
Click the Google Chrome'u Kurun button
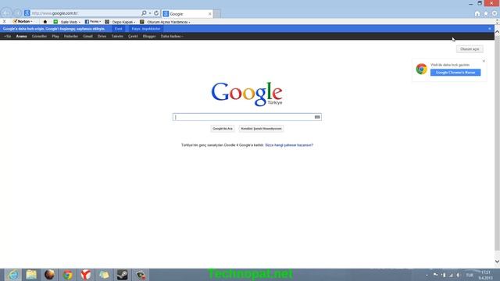pos(455,73)
